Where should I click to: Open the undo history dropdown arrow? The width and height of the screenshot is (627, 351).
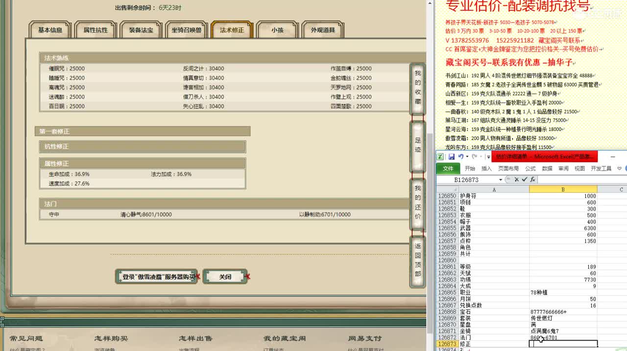click(467, 156)
